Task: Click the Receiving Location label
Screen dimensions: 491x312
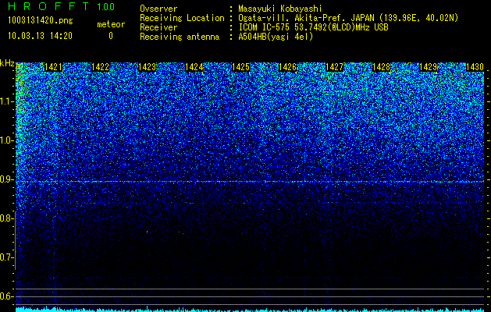Action: [182, 18]
